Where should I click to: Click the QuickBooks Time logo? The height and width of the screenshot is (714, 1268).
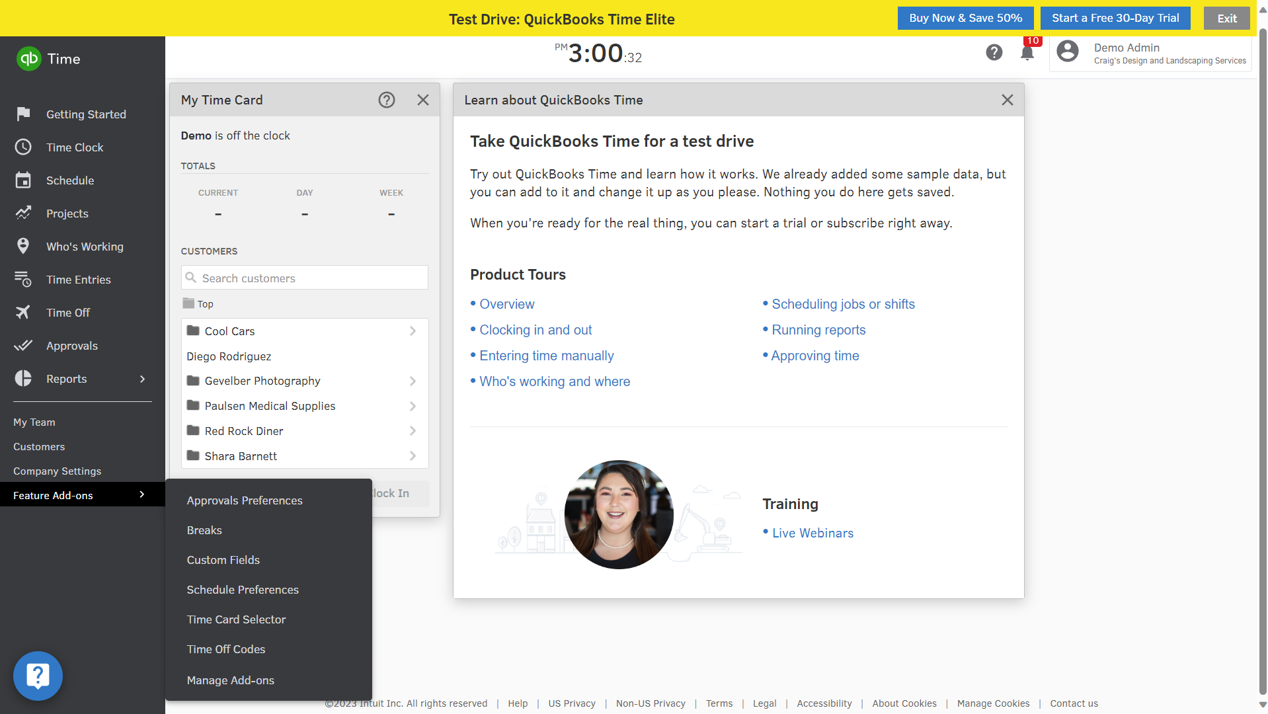pyautogui.click(x=48, y=59)
